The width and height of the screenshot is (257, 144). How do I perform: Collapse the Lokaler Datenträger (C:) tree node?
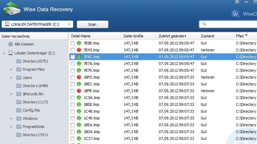(x=4, y=53)
